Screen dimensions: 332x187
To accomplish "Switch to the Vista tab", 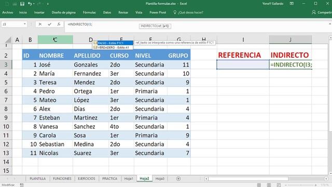I will (139, 12).
